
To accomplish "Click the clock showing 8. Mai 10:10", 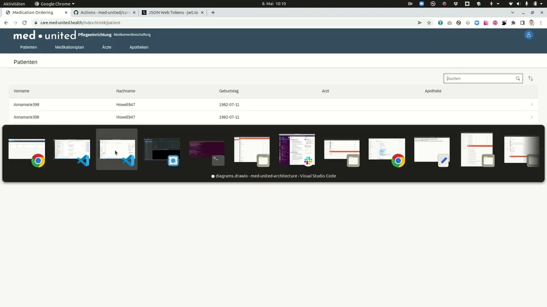I will [x=273, y=4].
